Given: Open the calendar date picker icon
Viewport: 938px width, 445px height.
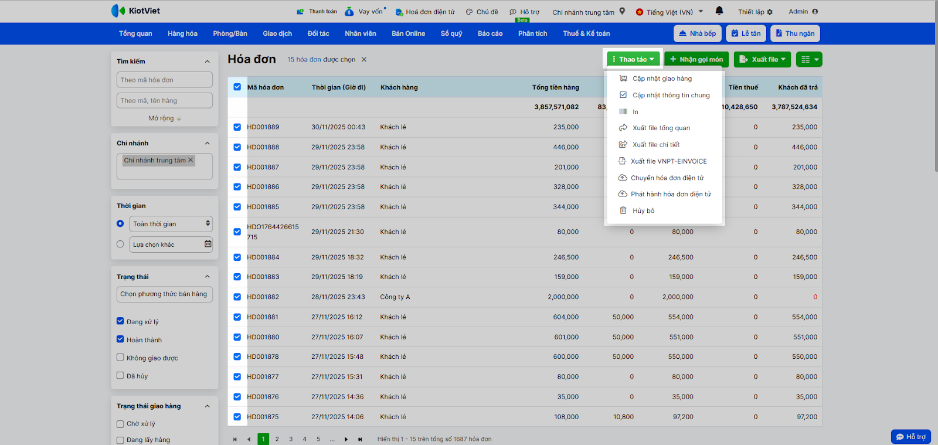Looking at the screenshot, I should tap(208, 244).
